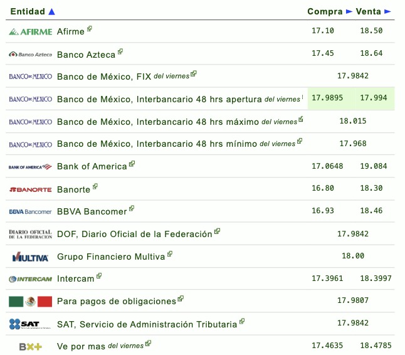Click the Multiva logo
The width and height of the screenshot is (405, 355).
31,257
